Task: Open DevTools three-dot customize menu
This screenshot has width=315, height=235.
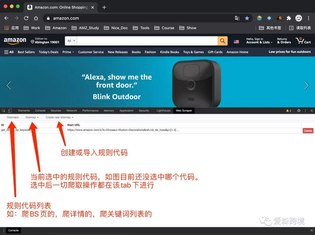Action: (x=305, y=111)
